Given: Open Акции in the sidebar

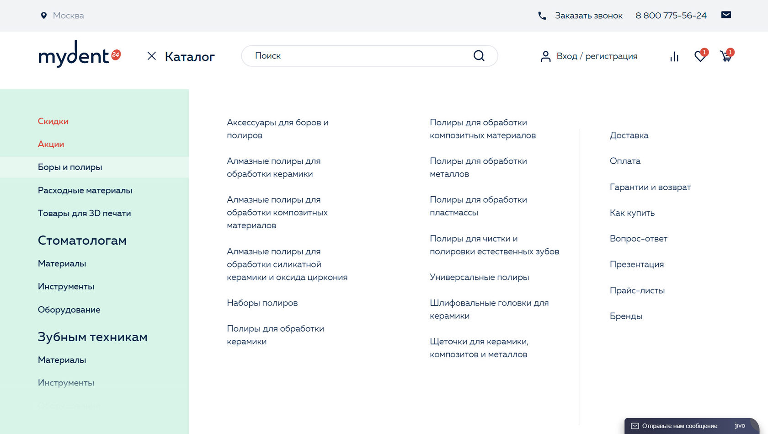Looking at the screenshot, I should (x=51, y=144).
